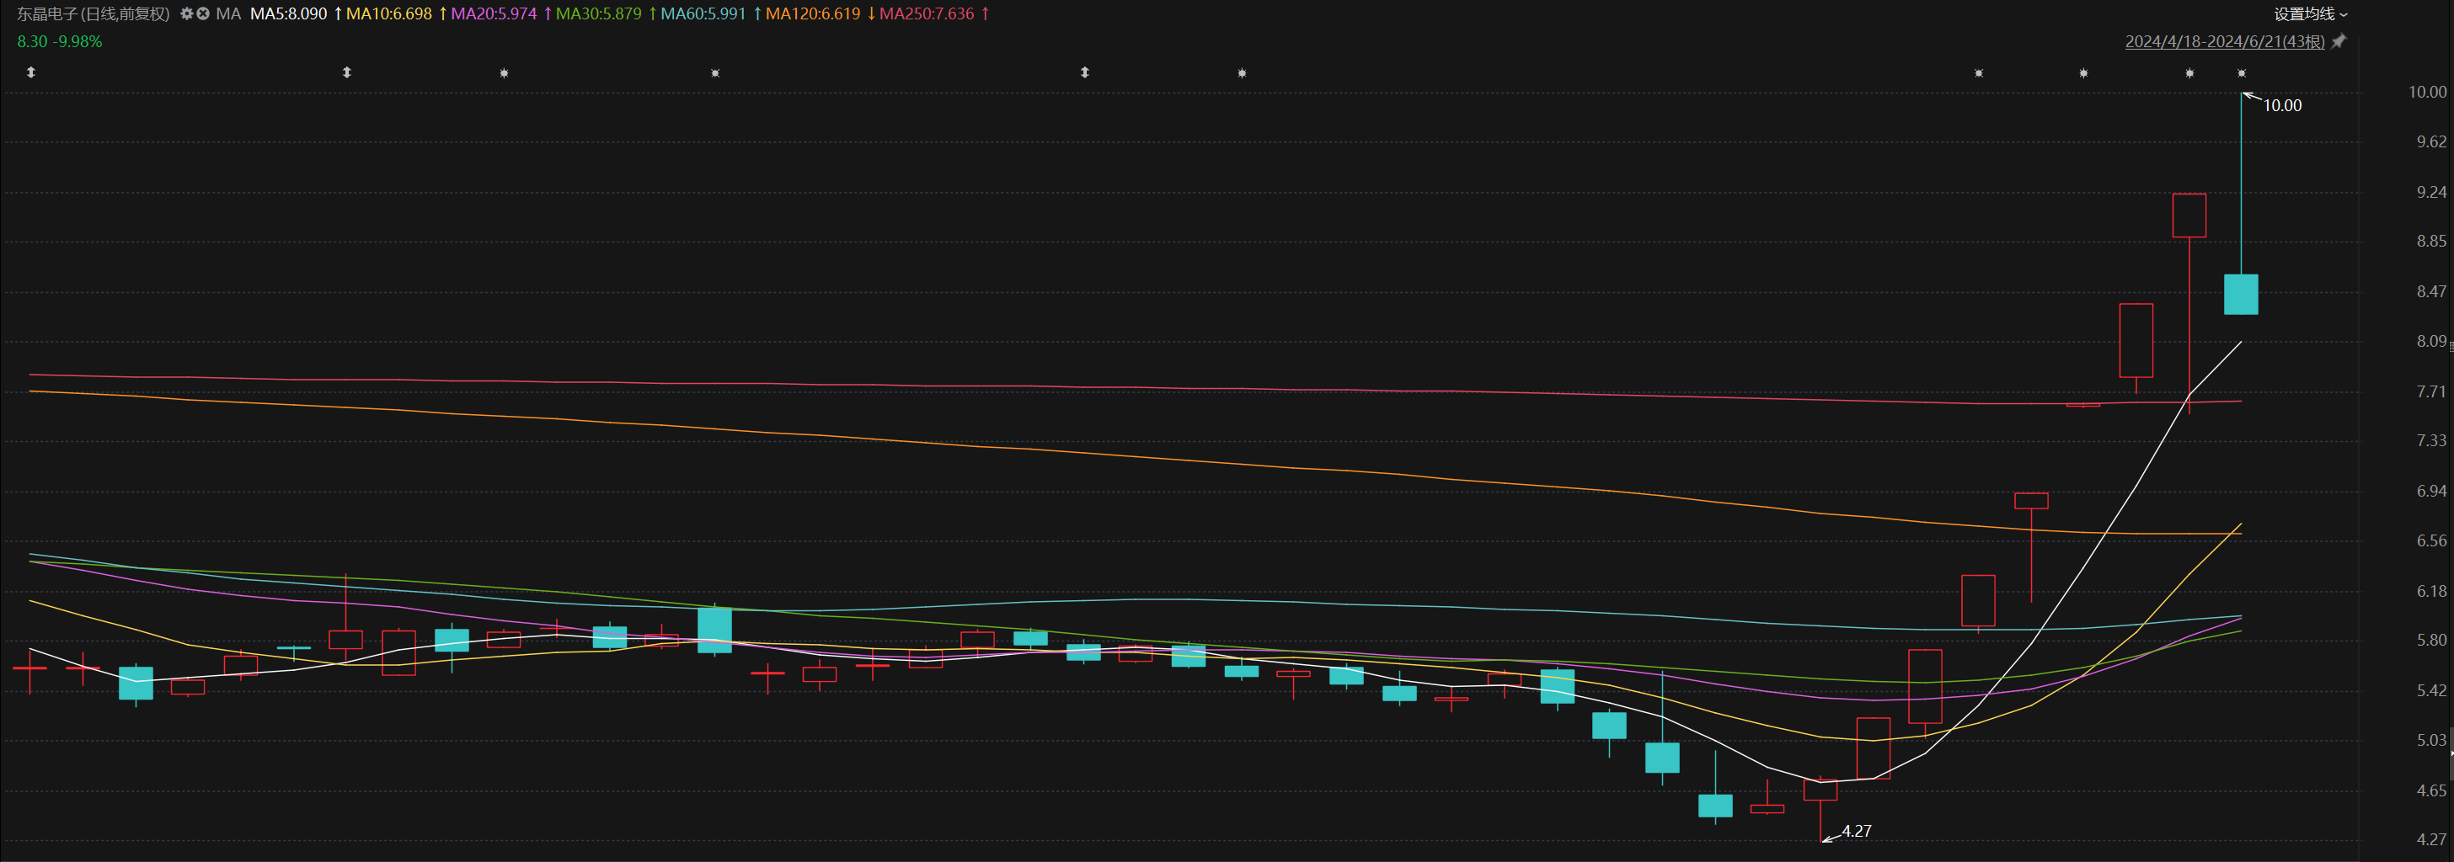This screenshot has height=862, width=2454.
Task: Click the third up-down arrow event marker from left
Action: [1084, 72]
